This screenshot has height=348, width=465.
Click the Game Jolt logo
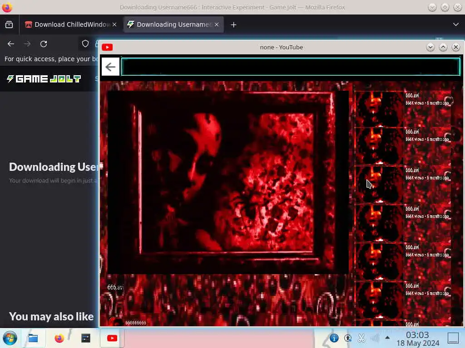(x=44, y=79)
